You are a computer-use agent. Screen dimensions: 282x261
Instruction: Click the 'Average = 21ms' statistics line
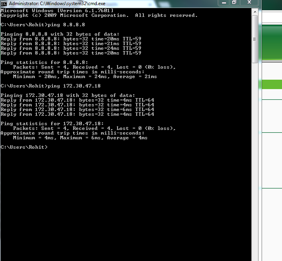85,77
